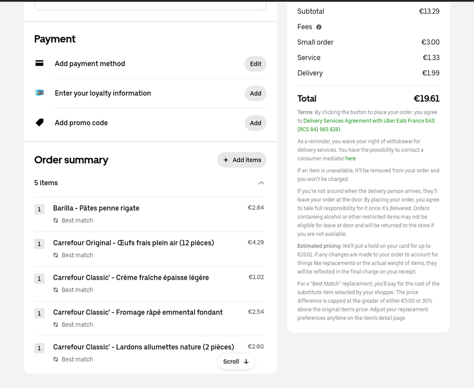The image size is (474, 388).
Task: Add a promo code
Action: pyautogui.click(x=256, y=123)
